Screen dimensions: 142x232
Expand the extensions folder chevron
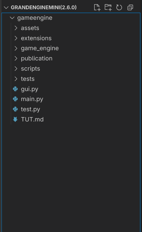[16, 38]
